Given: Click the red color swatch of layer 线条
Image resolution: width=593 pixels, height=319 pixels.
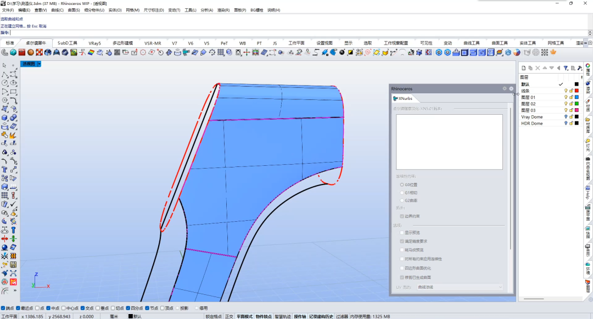Looking at the screenshot, I should 577,91.
